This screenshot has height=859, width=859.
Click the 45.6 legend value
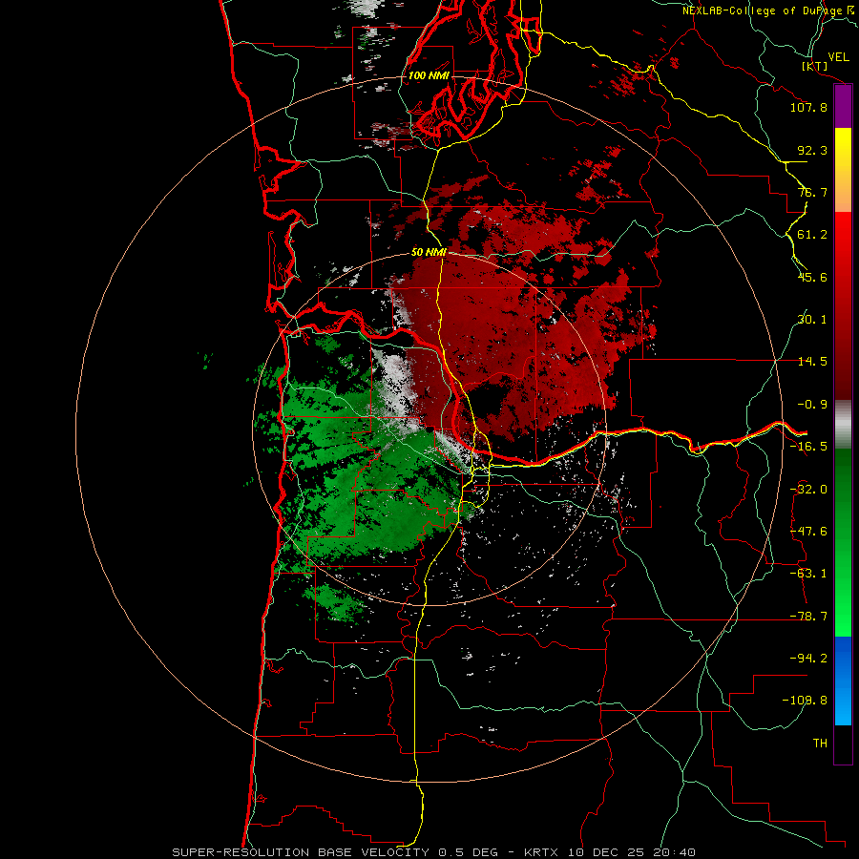(812, 277)
